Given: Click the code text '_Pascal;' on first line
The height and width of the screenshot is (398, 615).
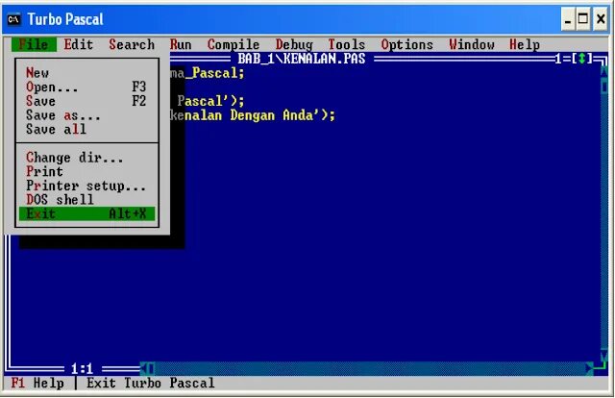Looking at the screenshot, I should pyautogui.click(x=214, y=73).
